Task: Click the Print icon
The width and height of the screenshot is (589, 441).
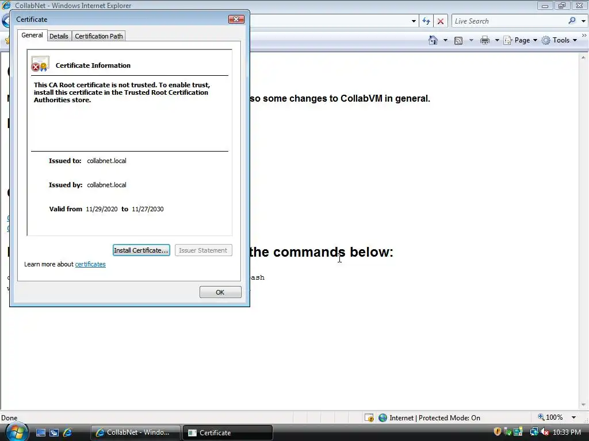Action: 485,40
